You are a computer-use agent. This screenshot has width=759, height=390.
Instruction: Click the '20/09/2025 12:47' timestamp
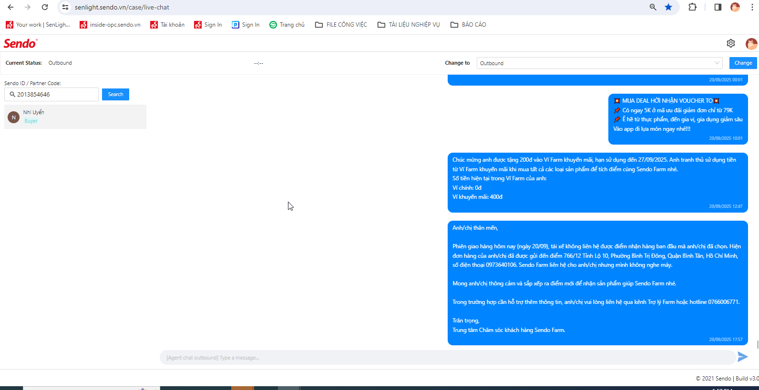726,206
